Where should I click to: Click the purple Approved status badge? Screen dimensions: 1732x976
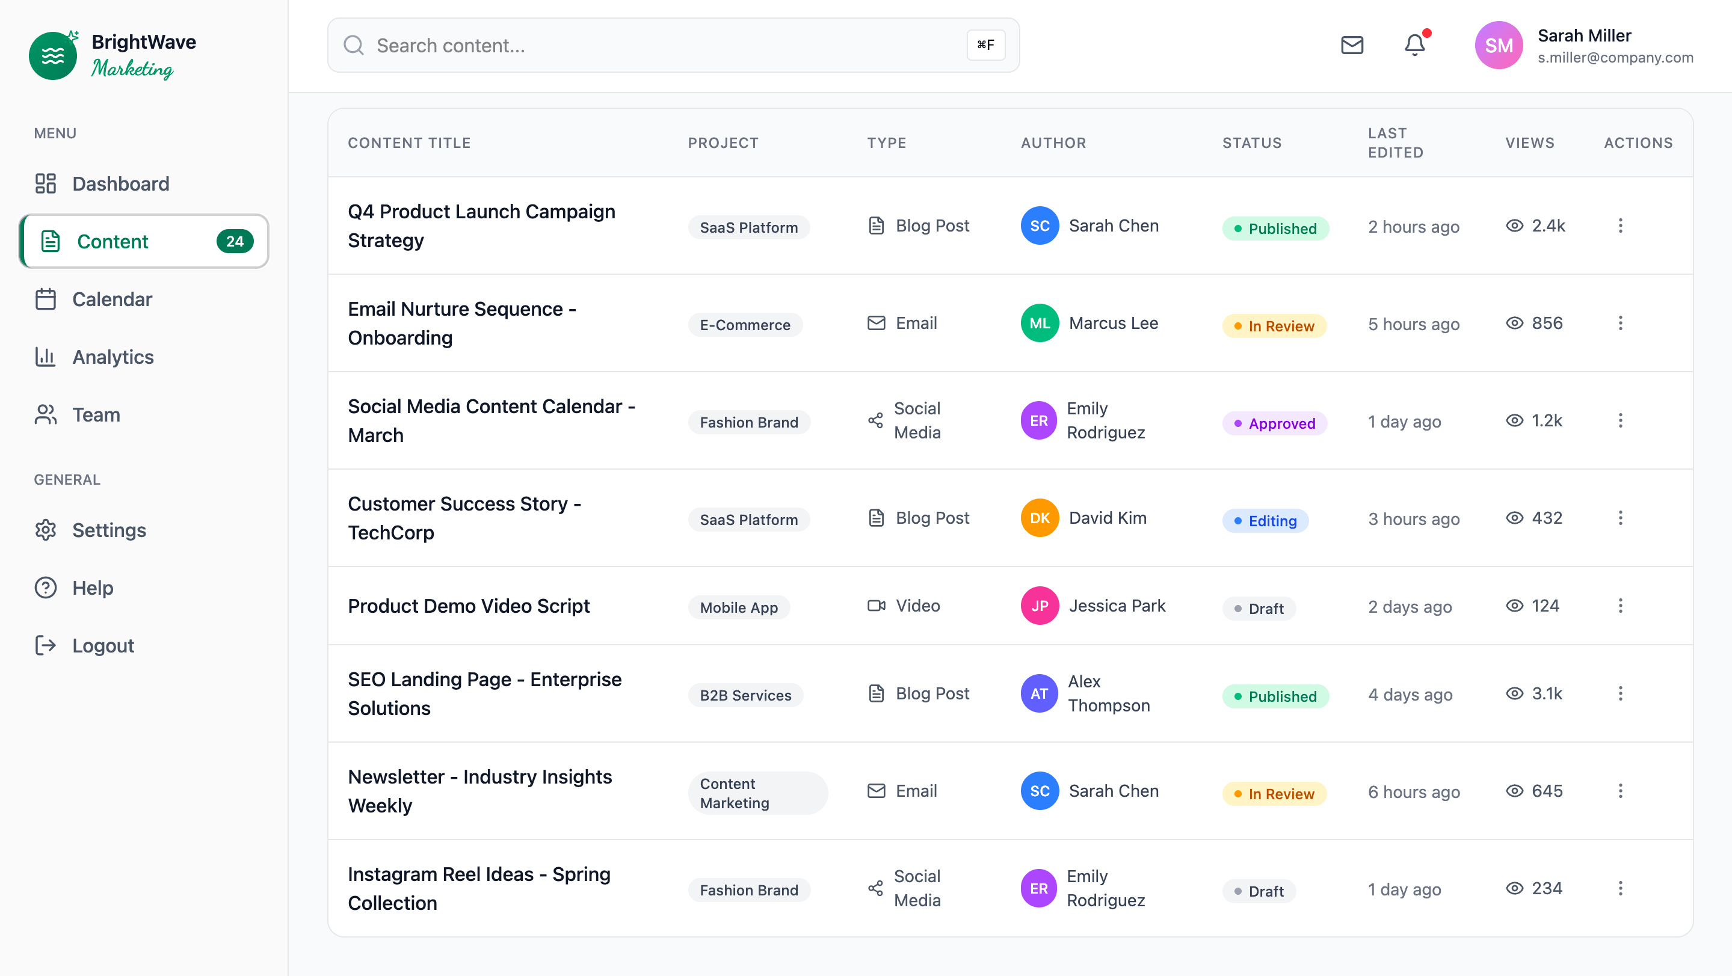[1274, 423]
